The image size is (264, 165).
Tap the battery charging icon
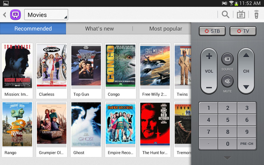click(x=236, y=3)
